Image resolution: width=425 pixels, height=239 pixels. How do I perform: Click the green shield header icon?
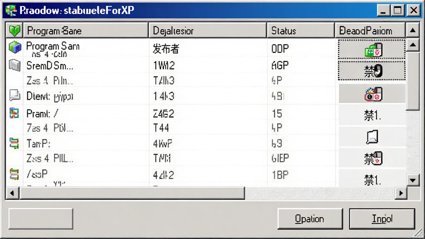15,31
